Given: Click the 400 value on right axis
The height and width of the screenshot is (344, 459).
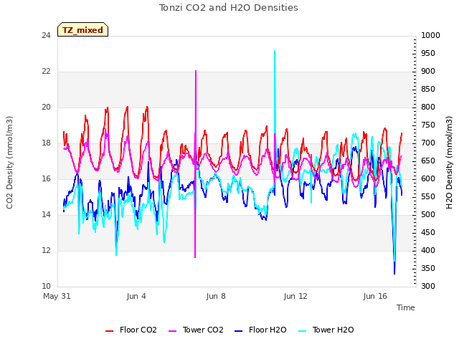Looking at the screenshot, I should pyautogui.click(x=428, y=251).
